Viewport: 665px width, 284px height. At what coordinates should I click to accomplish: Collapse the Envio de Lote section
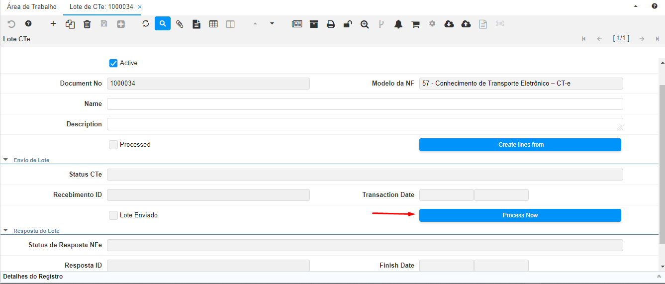pos(6,160)
